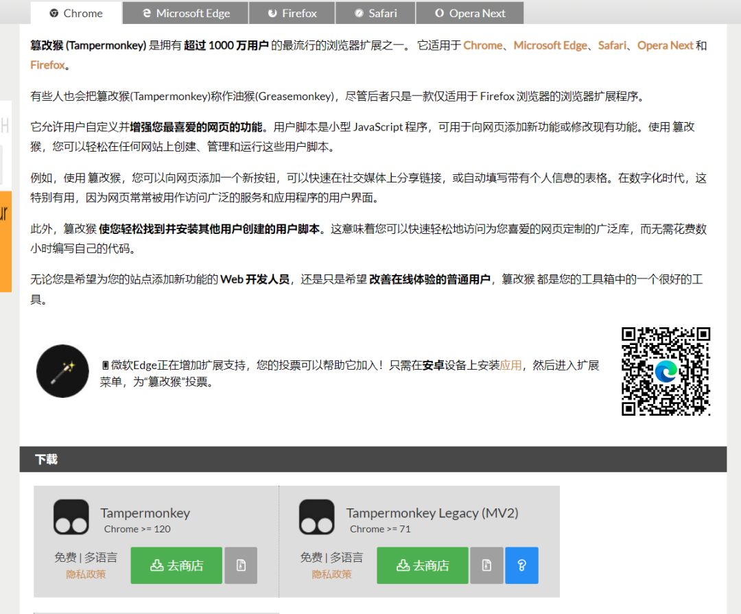
Task: Switch to the Opera Next tab
Action: click(470, 13)
